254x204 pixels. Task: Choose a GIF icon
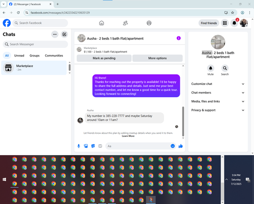(100, 146)
